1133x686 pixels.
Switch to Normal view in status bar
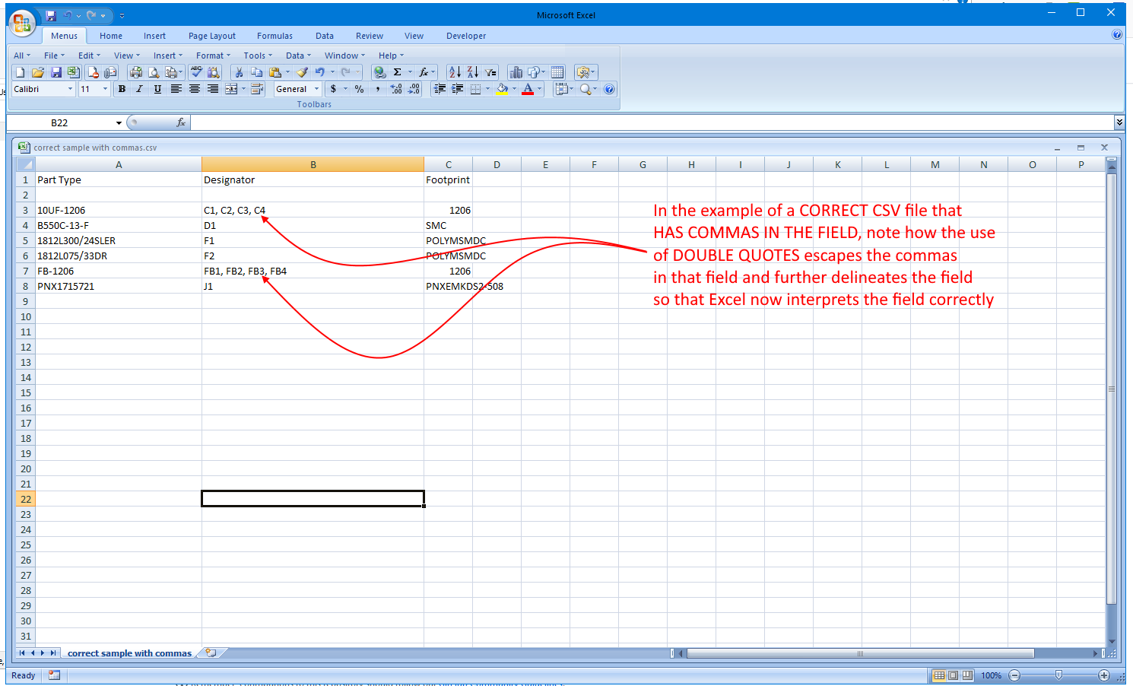pos(939,675)
